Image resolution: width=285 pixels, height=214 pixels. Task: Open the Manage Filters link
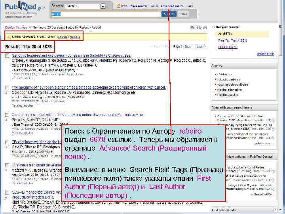coord(265,53)
